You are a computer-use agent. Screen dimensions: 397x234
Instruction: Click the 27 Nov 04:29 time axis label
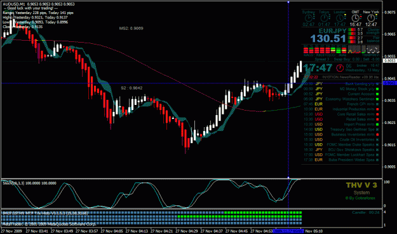coord(187,231)
